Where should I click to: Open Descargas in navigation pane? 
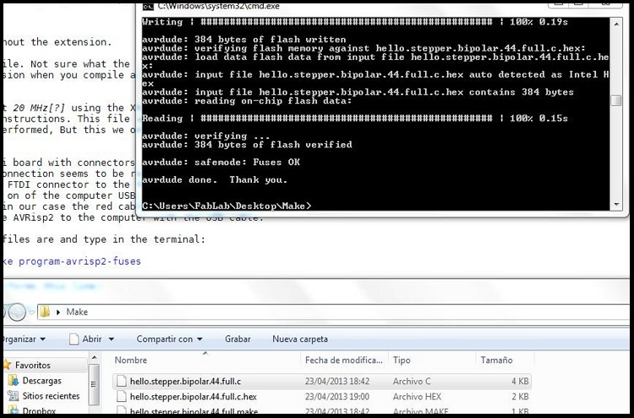[42, 381]
